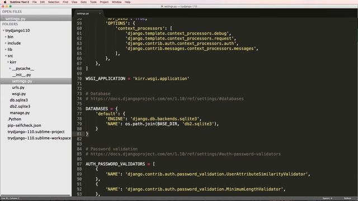The image size is (358, 201).
Task: Expand the lib folder
Action: pos(6,50)
